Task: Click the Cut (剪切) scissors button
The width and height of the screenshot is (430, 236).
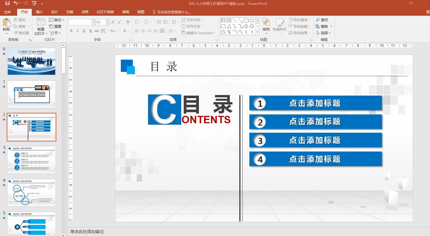Action: click(19, 20)
